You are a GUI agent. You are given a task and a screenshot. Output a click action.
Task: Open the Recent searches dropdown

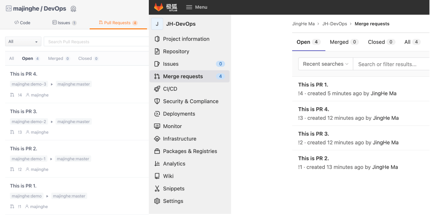tap(325, 64)
